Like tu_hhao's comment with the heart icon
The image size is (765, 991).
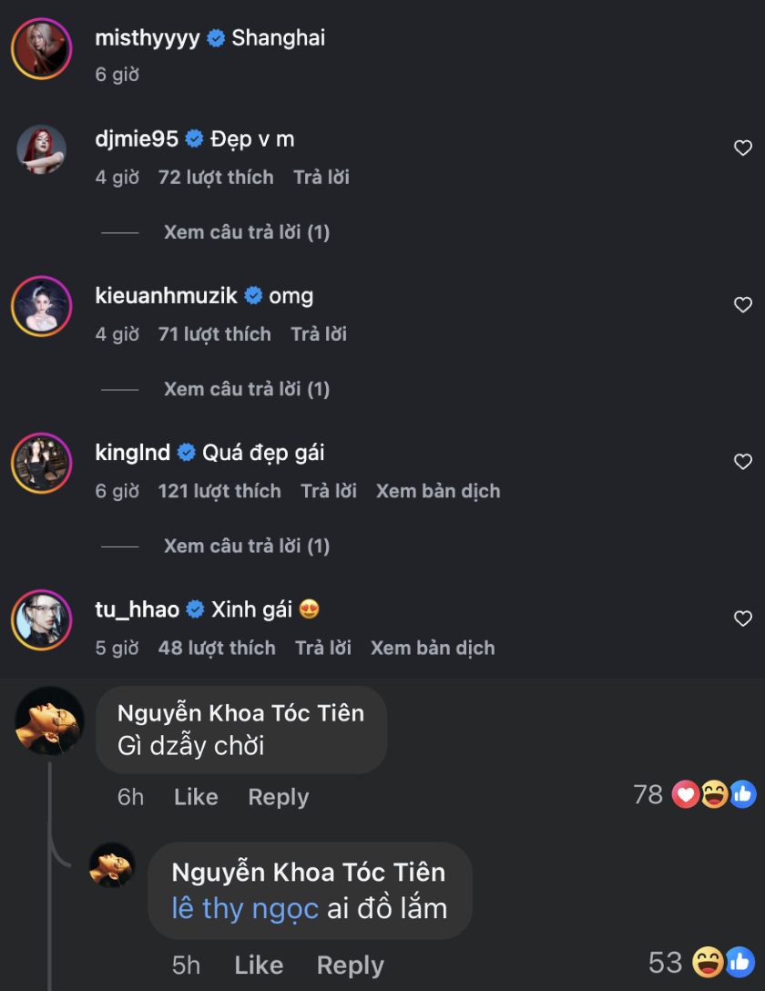click(x=742, y=618)
